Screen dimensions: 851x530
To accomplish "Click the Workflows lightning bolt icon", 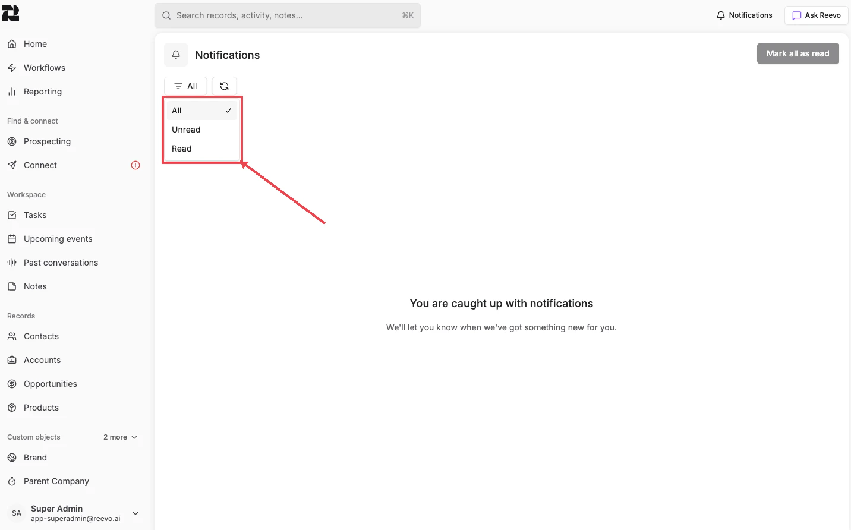I will click(x=12, y=68).
